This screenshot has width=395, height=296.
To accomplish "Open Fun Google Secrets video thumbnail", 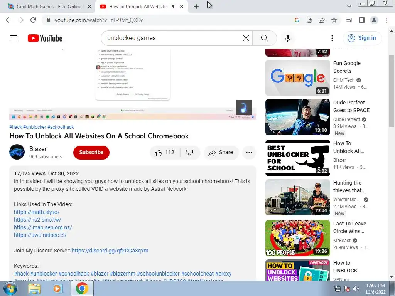I will click(x=297, y=78).
